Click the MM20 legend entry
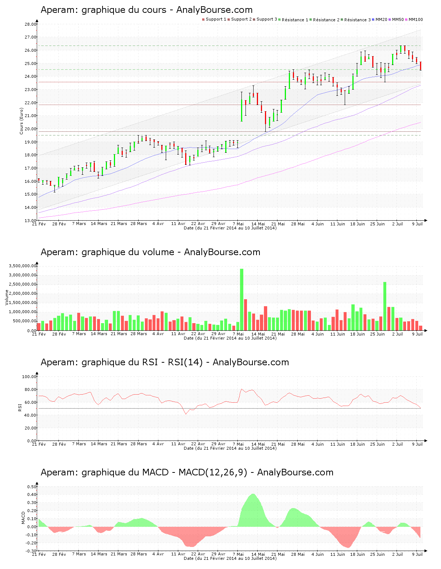The height and width of the screenshot is (569, 441). (380, 19)
